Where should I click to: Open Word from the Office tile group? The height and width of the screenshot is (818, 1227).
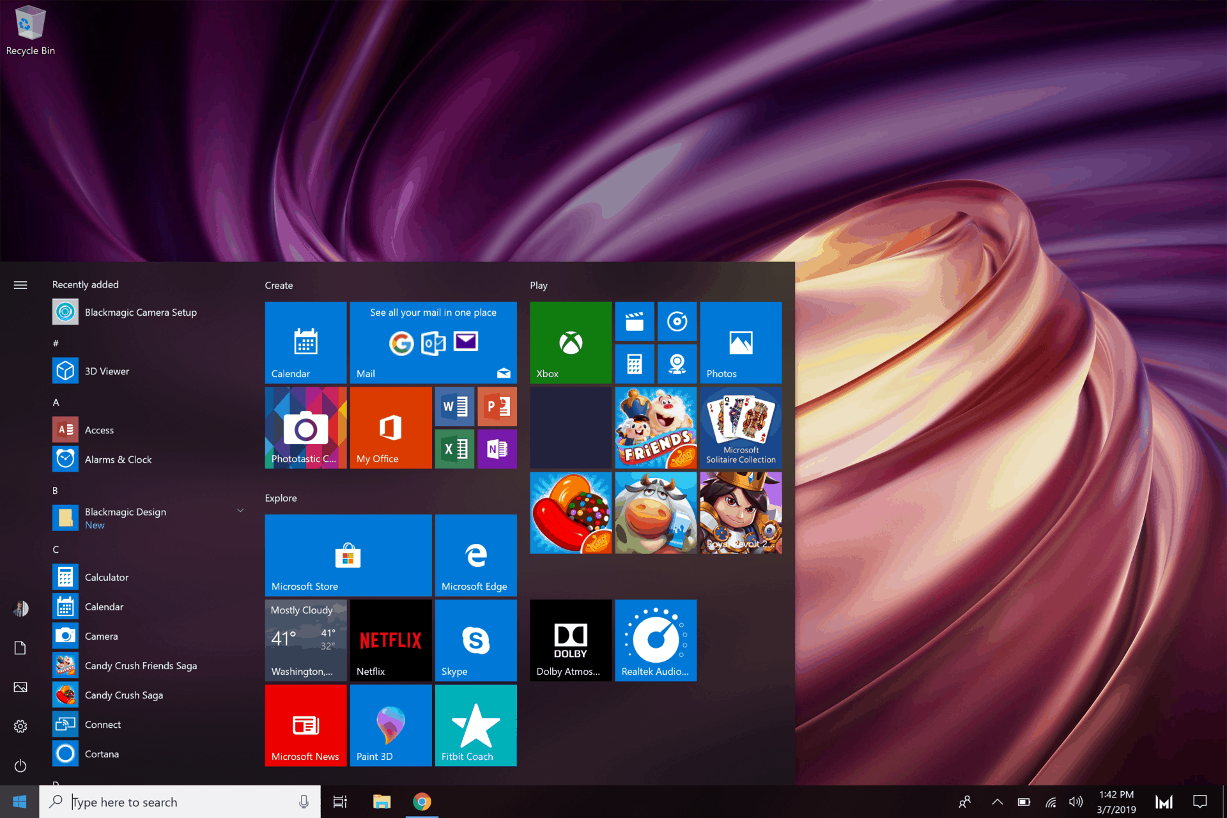[x=454, y=406]
